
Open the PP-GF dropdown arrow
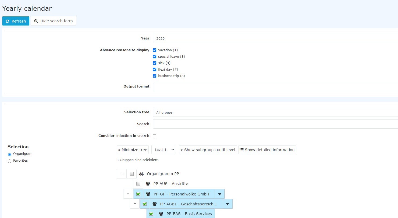219,194
